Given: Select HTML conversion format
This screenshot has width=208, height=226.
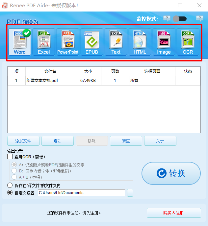Looking at the screenshot, I should coord(140,42).
